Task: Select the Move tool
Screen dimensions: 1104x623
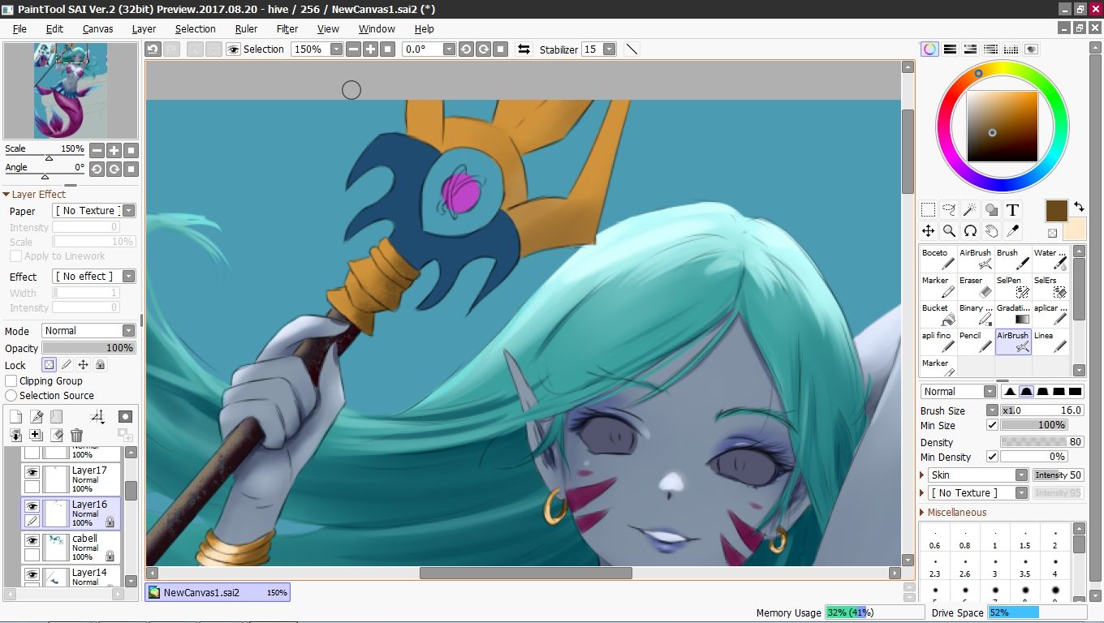Action: (x=928, y=231)
